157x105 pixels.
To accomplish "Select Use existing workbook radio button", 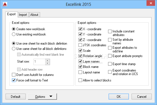I will [x=14, y=34].
